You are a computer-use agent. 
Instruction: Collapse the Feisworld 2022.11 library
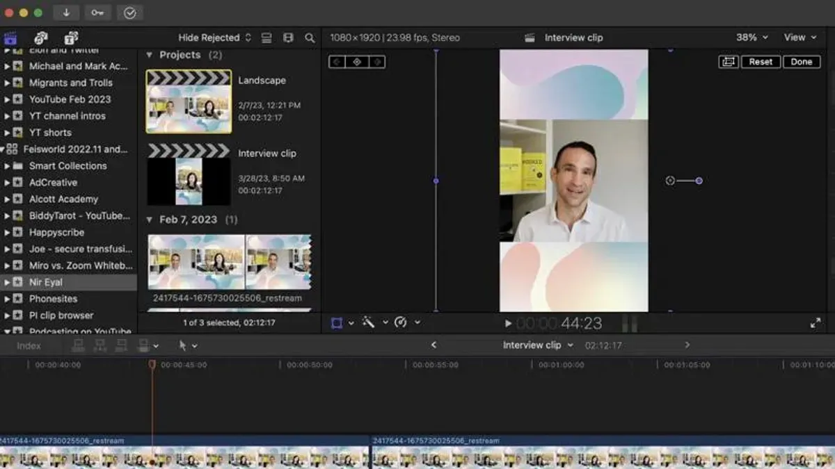(3, 149)
